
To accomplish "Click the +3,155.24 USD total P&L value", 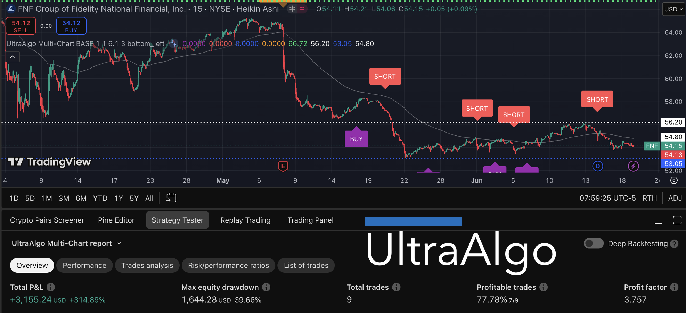I will coord(38,300).
